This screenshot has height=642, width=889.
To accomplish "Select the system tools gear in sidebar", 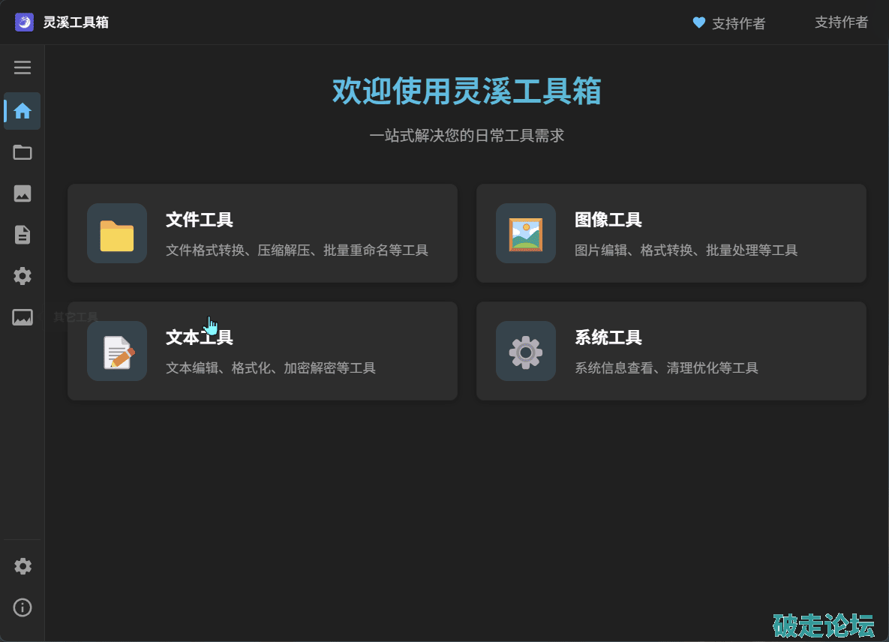I will click(23, 276).
